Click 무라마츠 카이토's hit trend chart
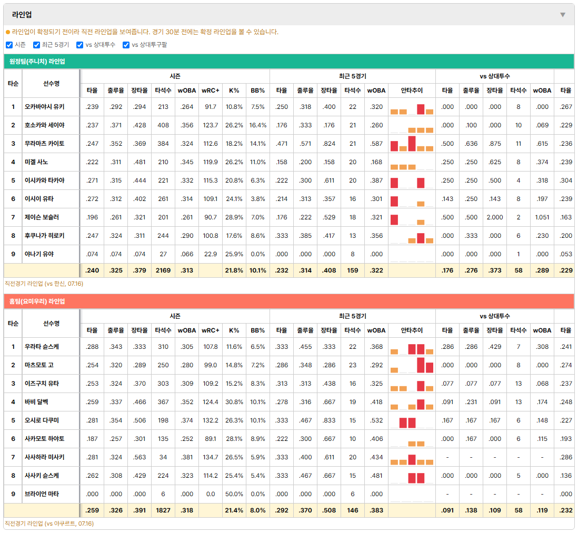 pos(412,144)
